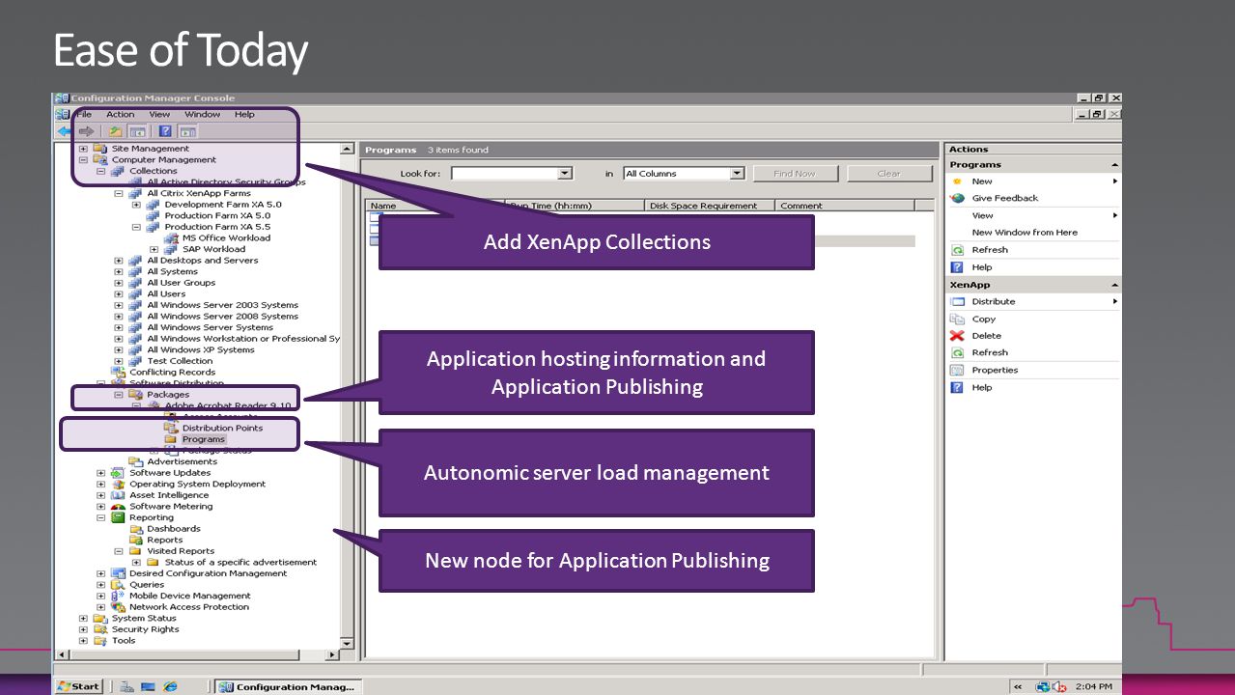Image resolution: width=1235 pixels, height=695 pixels.
Task: Open the View menu in the menu bar
Action: click(159, 114)
